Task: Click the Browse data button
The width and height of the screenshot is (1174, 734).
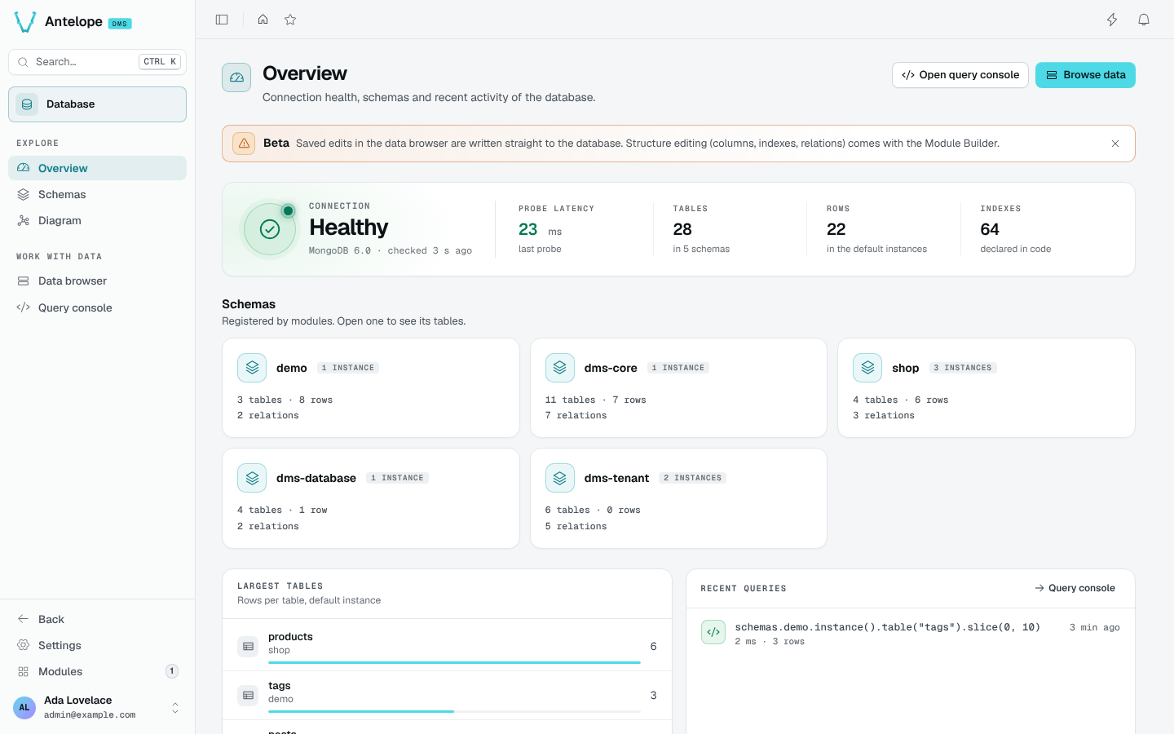Action: click(x=1085, y=75)
